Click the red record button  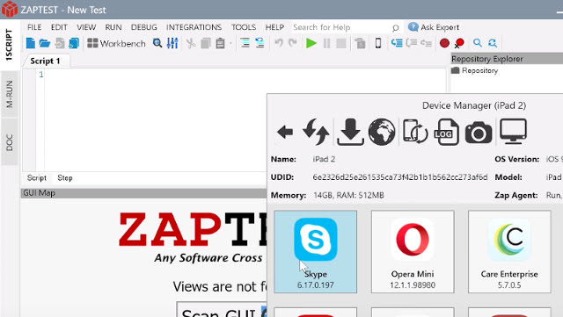pyautogui.click(x=444, y=43)
